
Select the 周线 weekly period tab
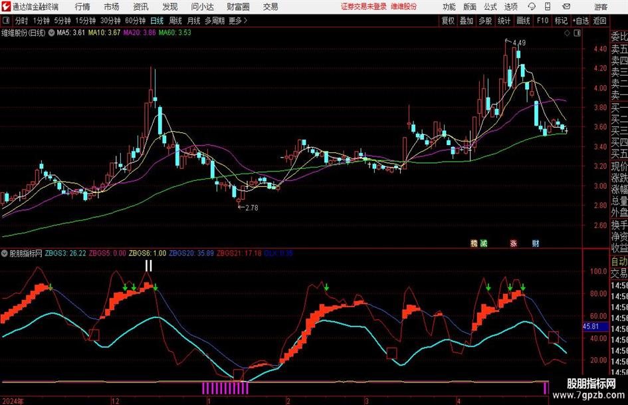[175, 21]
